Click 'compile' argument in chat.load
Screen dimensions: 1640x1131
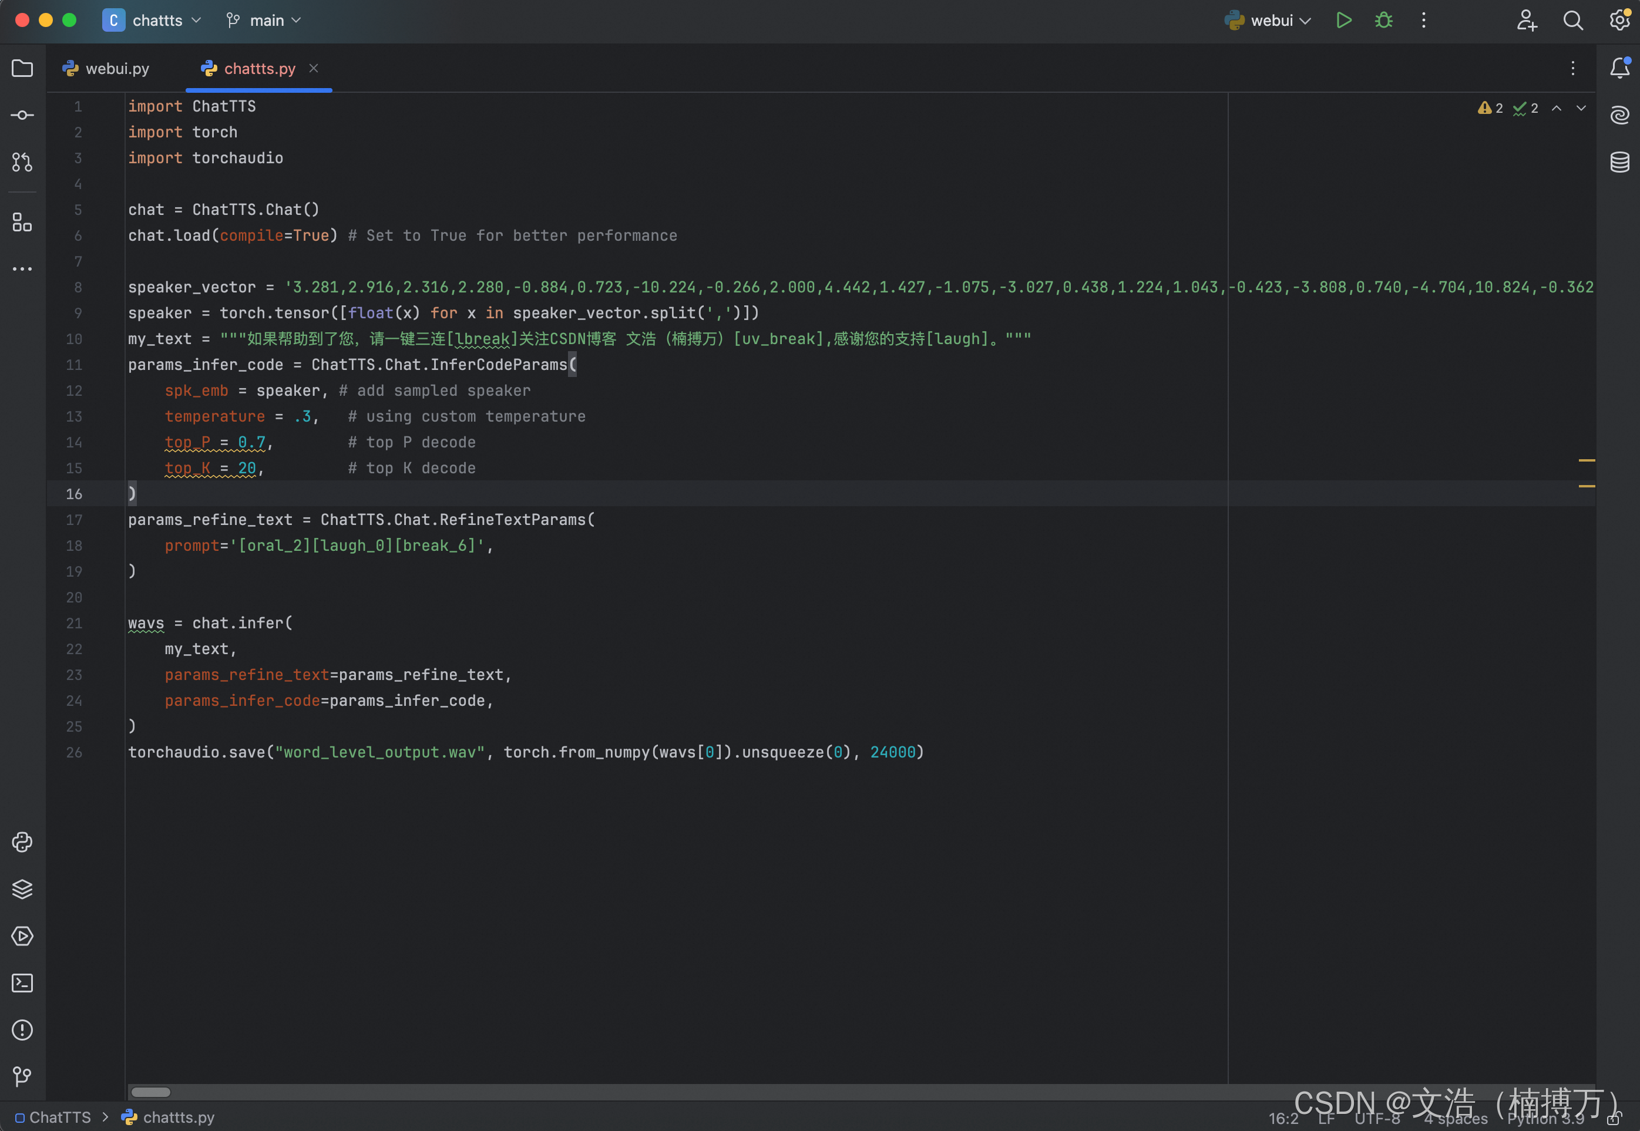[x=251, y=235]
